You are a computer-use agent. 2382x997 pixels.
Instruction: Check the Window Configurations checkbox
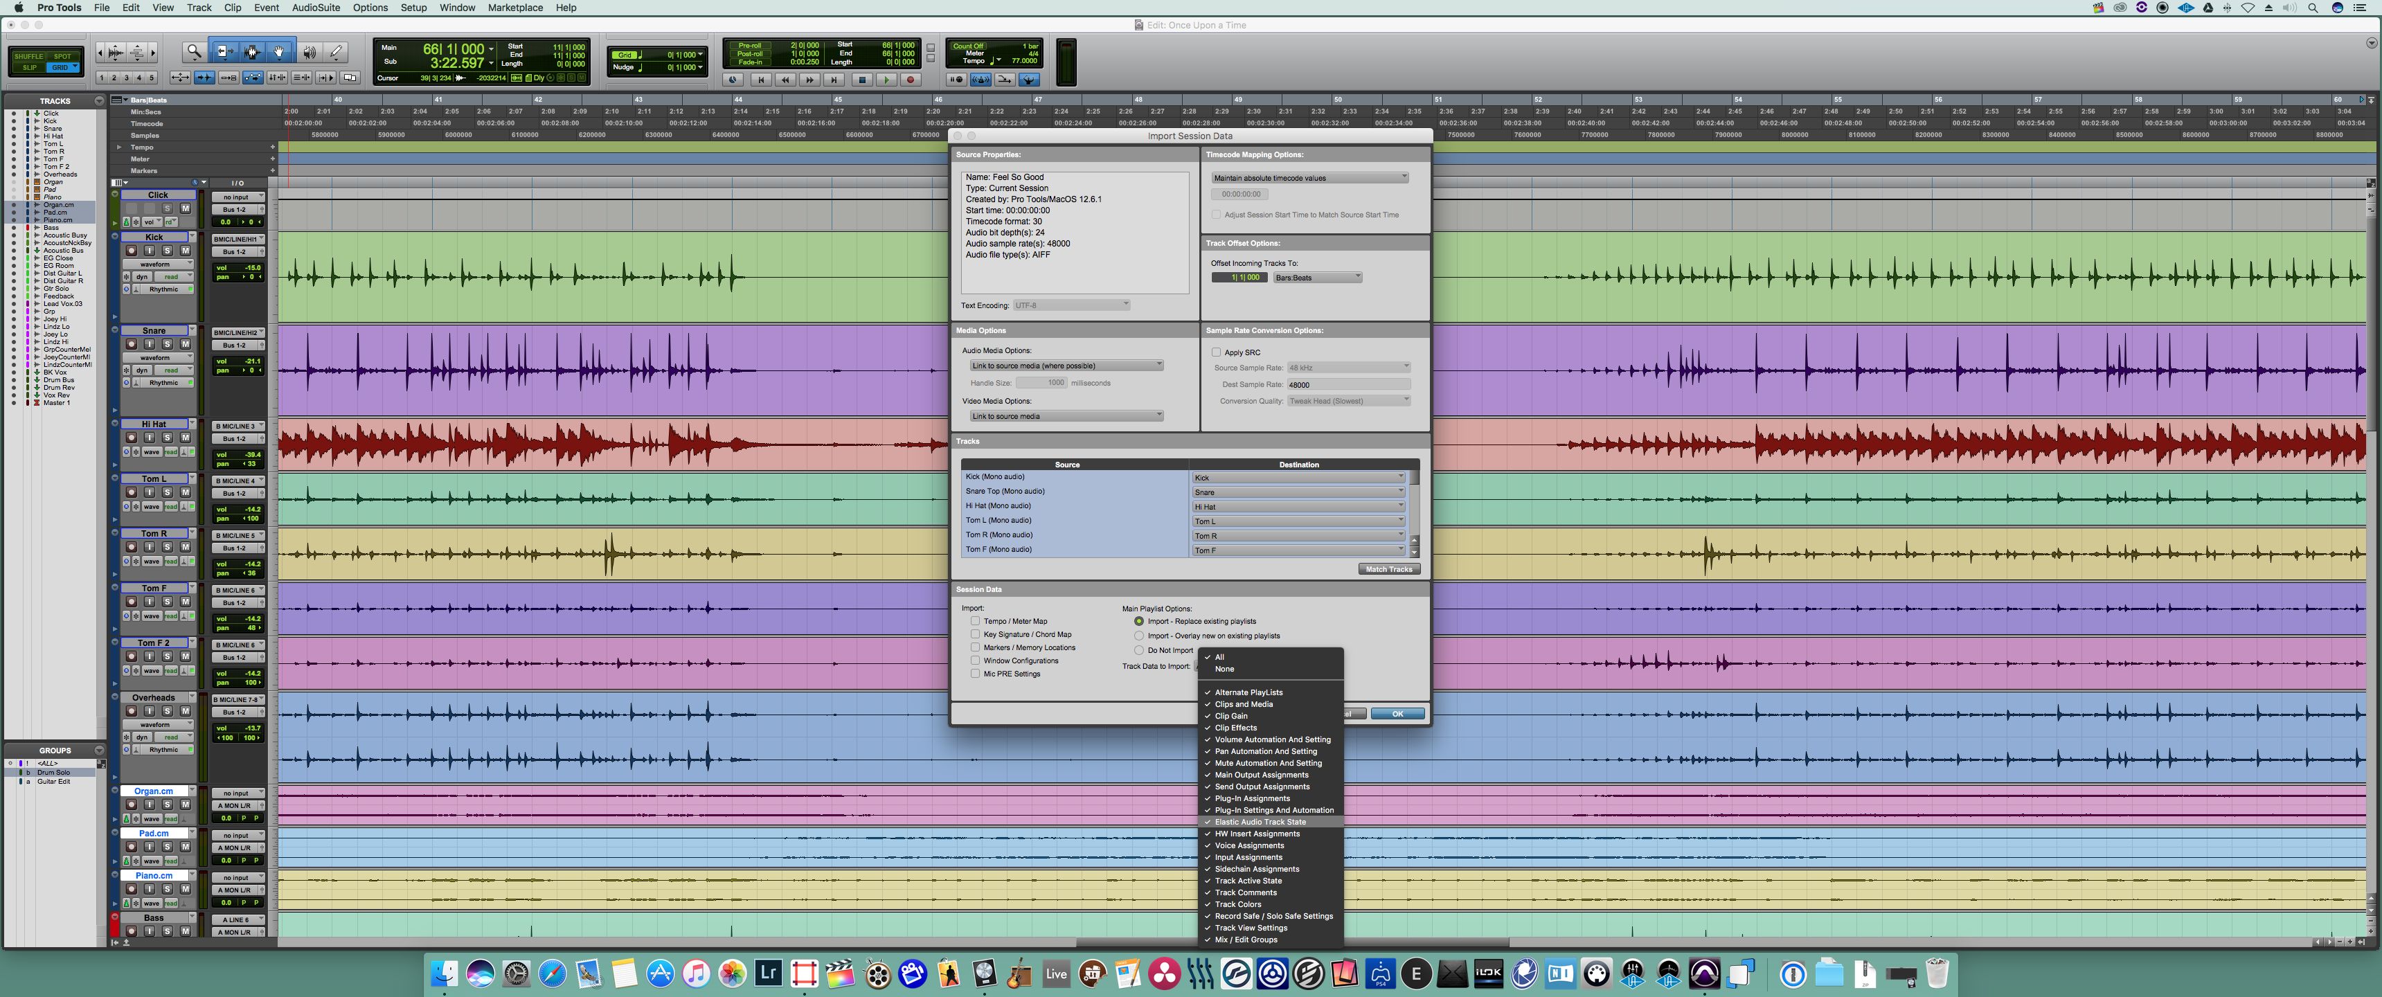coord(976,661)
